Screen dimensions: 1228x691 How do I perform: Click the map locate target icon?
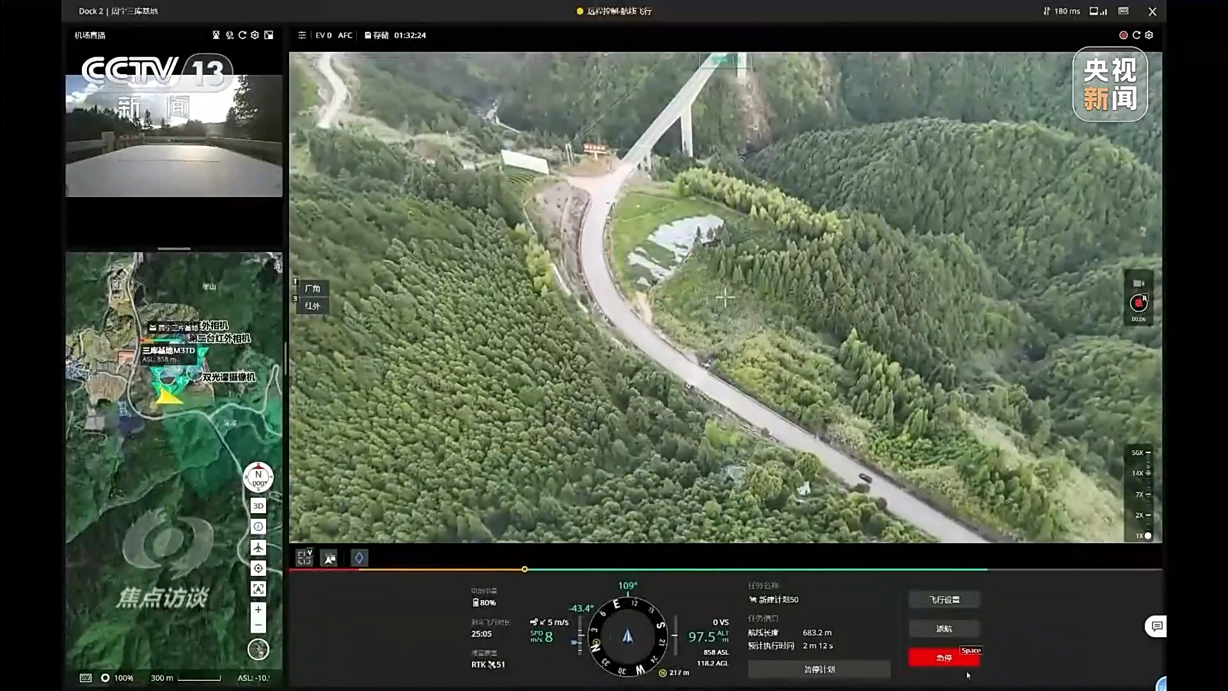click(x=258, y=568)
